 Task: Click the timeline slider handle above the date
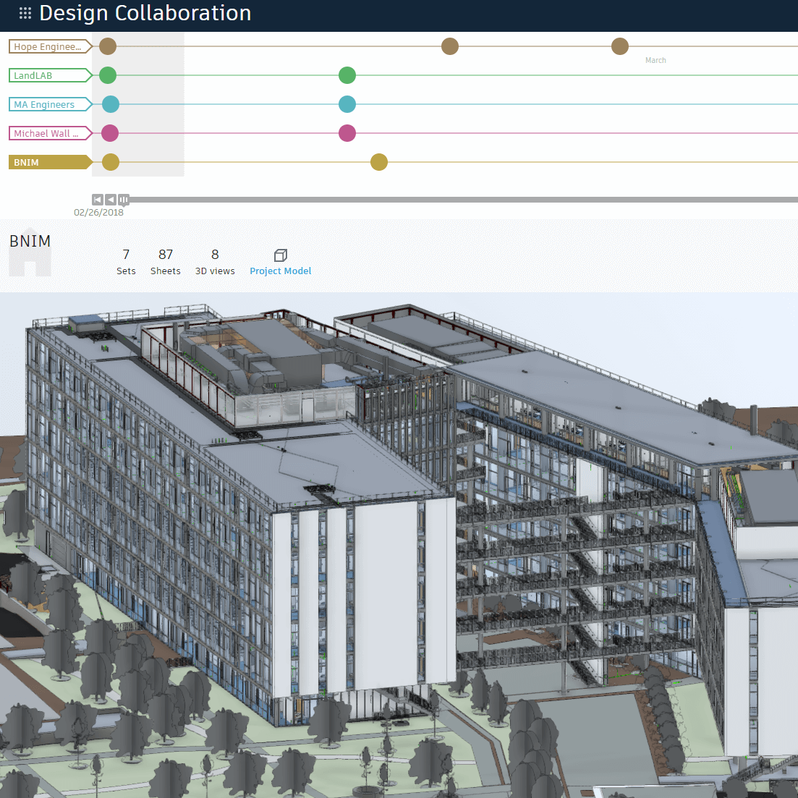(x=123, y=200)
